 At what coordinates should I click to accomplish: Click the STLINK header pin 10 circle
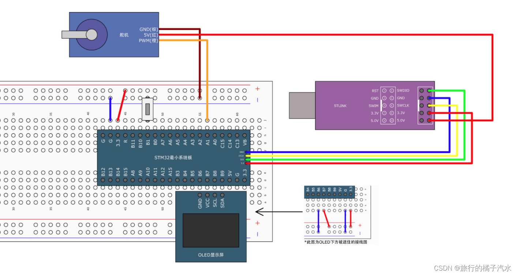pyautogui.click(x=392, y=120)
